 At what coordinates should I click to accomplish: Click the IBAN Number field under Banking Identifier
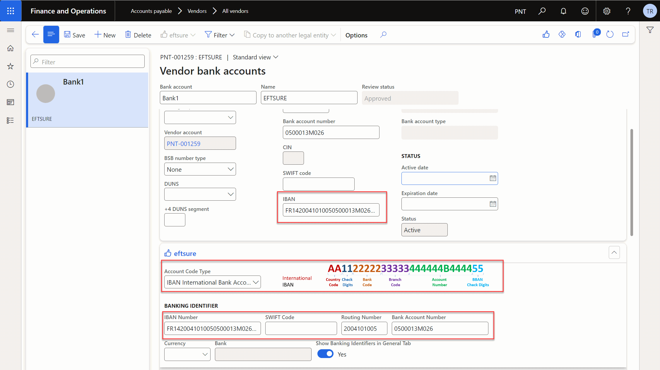point(213,328)
